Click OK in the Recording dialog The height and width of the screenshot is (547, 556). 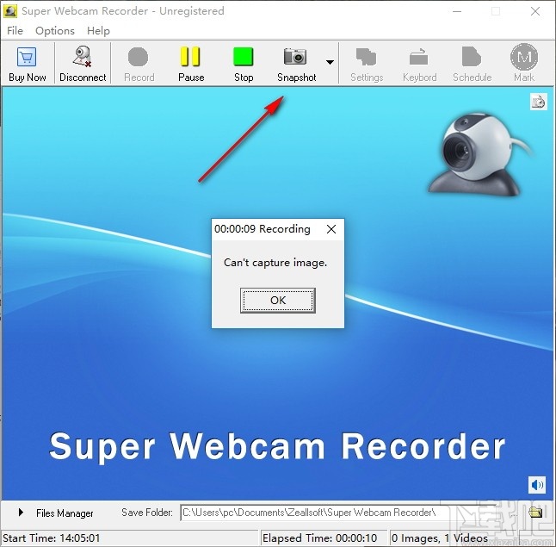[x=278, y=301]
